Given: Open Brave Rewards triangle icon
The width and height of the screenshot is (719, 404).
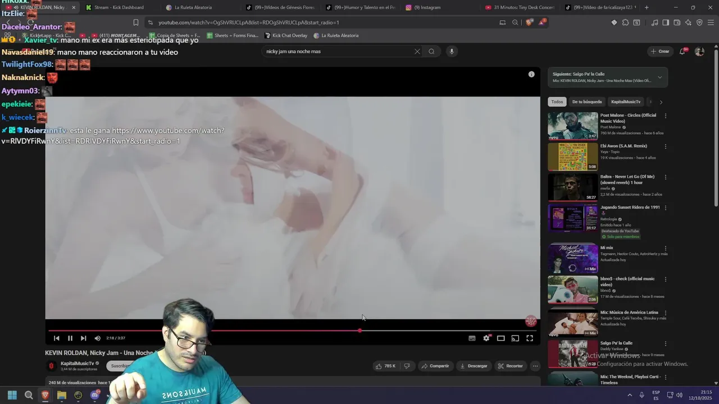Looking at the screenshot, I should point(542,22).
